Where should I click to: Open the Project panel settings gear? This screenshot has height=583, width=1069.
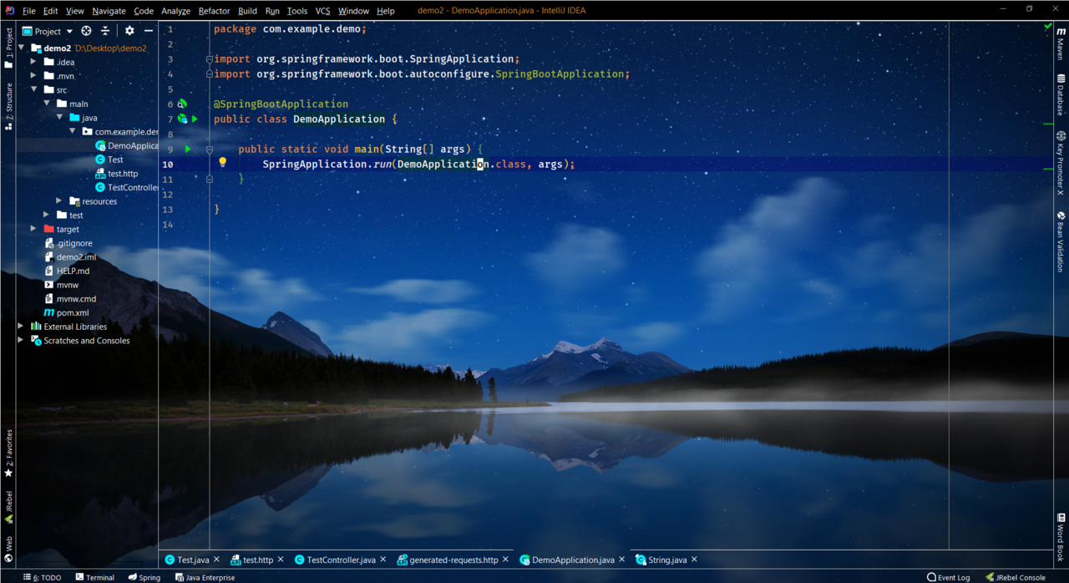point(129,31)
